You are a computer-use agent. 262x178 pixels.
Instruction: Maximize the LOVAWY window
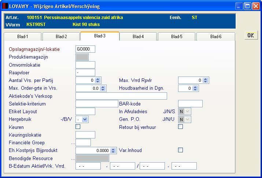coord(247,6)
